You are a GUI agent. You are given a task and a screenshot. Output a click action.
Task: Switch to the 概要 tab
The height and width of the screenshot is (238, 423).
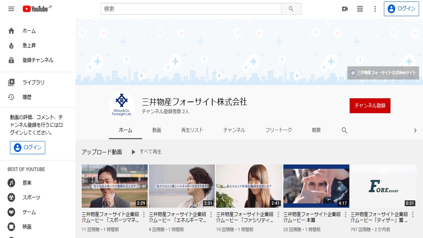pyautogui.click(x=316, y=130)
